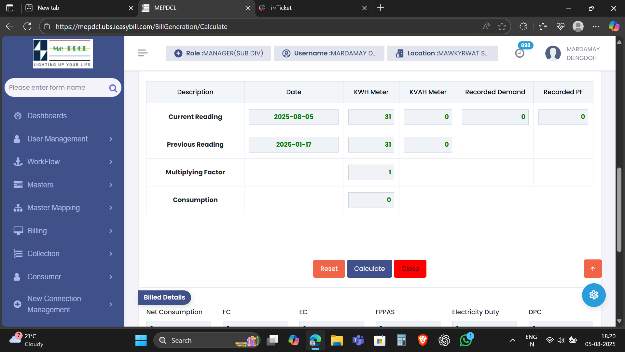Image resolution: width=625 pixels, height=352 pixels.
Task: Click the red Close button
Action: point(410,269)
